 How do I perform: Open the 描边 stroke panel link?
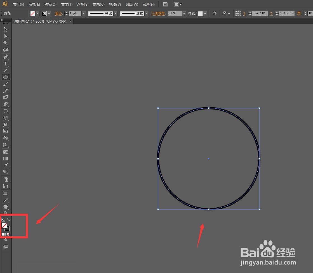coord(58,13)
